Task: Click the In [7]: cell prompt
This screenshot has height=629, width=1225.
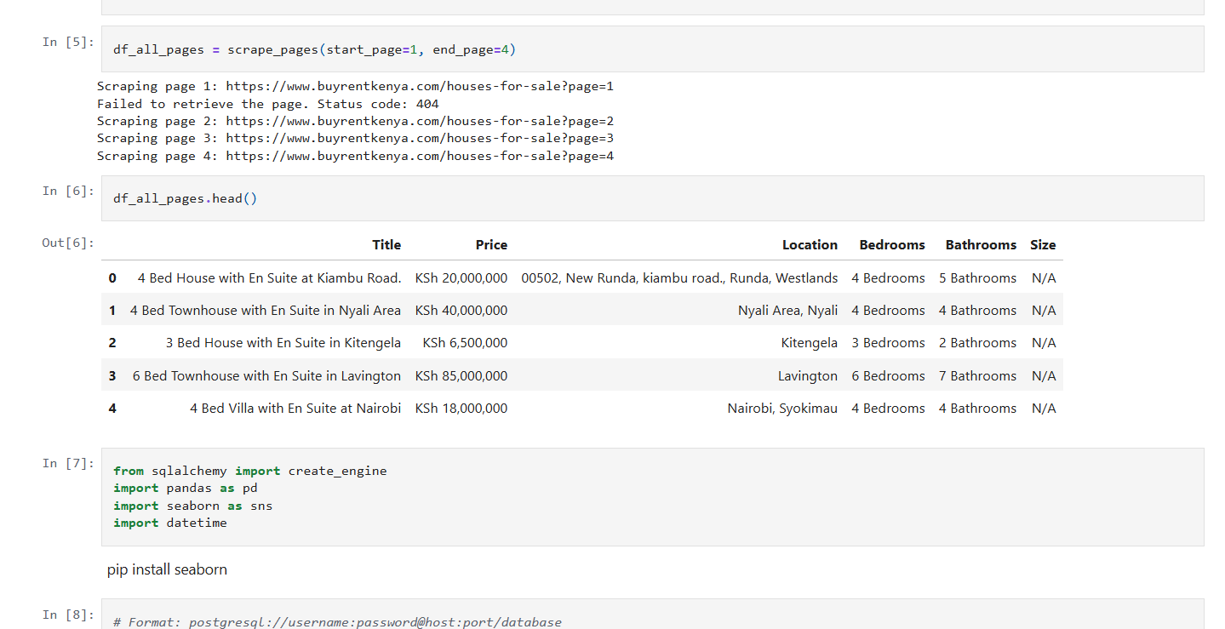Action: 68,463
